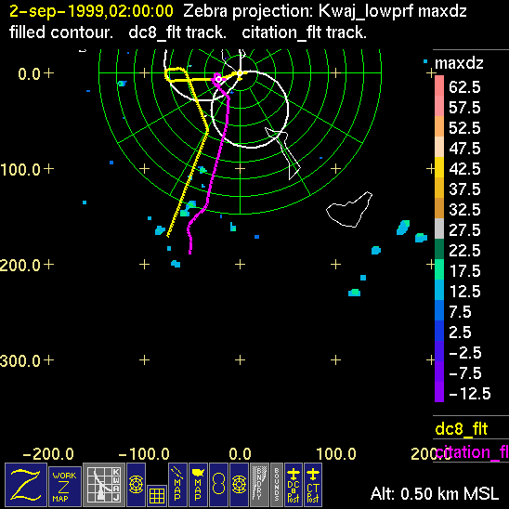
Task: Select the KWAJ grid map icon
Action: point(103,485)
